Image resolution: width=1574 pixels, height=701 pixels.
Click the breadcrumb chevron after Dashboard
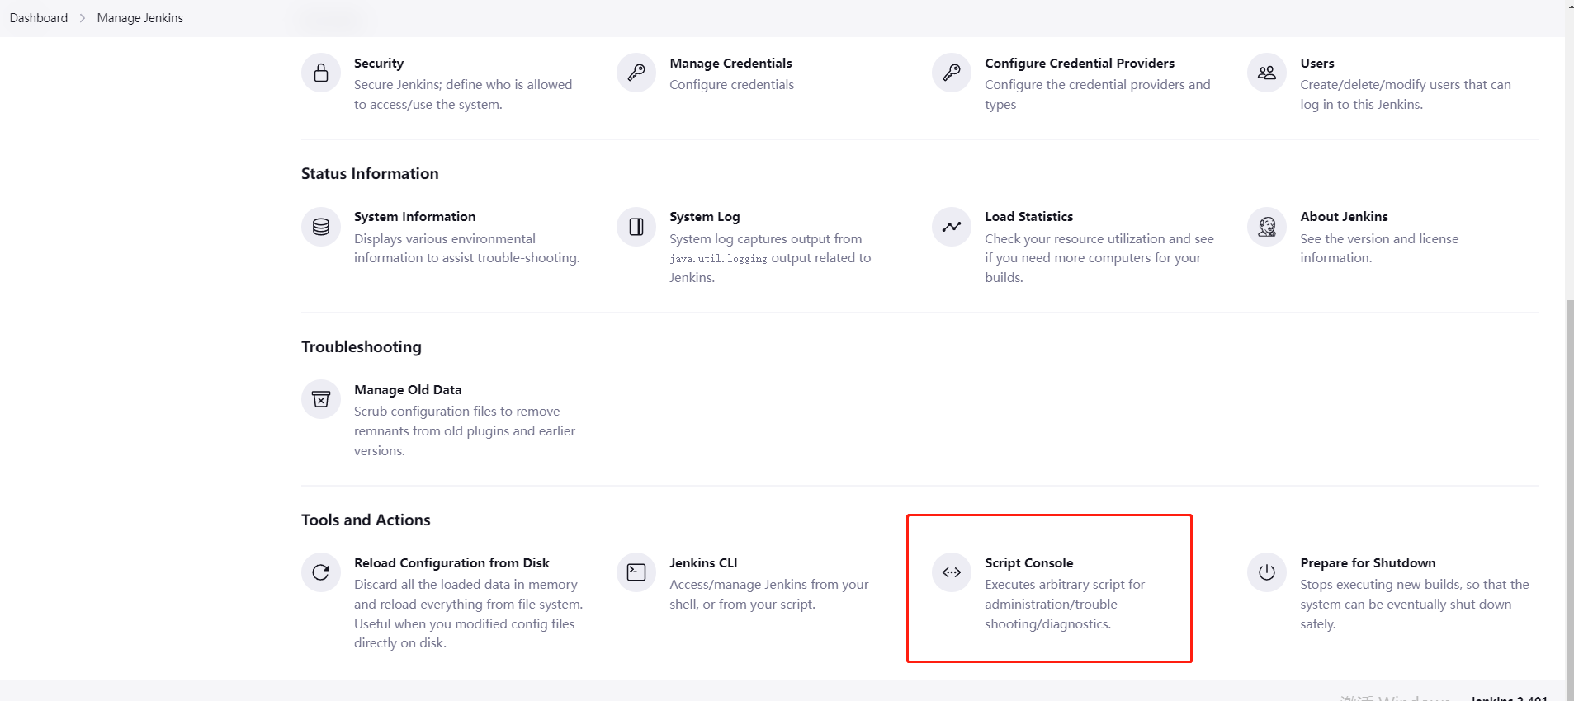(x=83, y=18)
